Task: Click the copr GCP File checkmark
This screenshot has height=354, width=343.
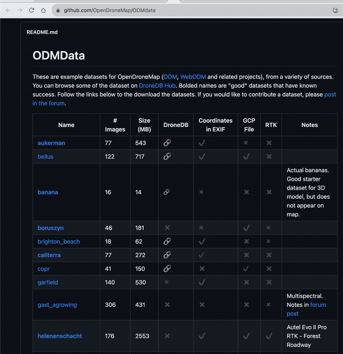Action: (246, 268)
